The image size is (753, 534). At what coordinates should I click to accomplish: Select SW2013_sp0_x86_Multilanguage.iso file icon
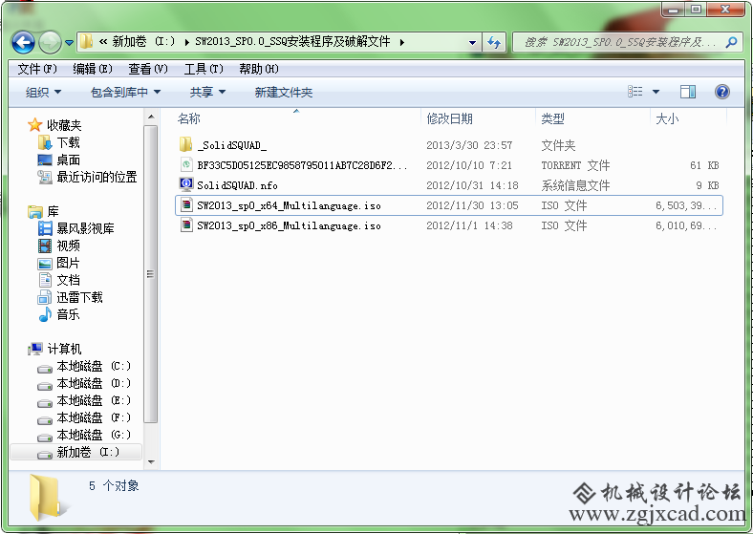point(185,225)
